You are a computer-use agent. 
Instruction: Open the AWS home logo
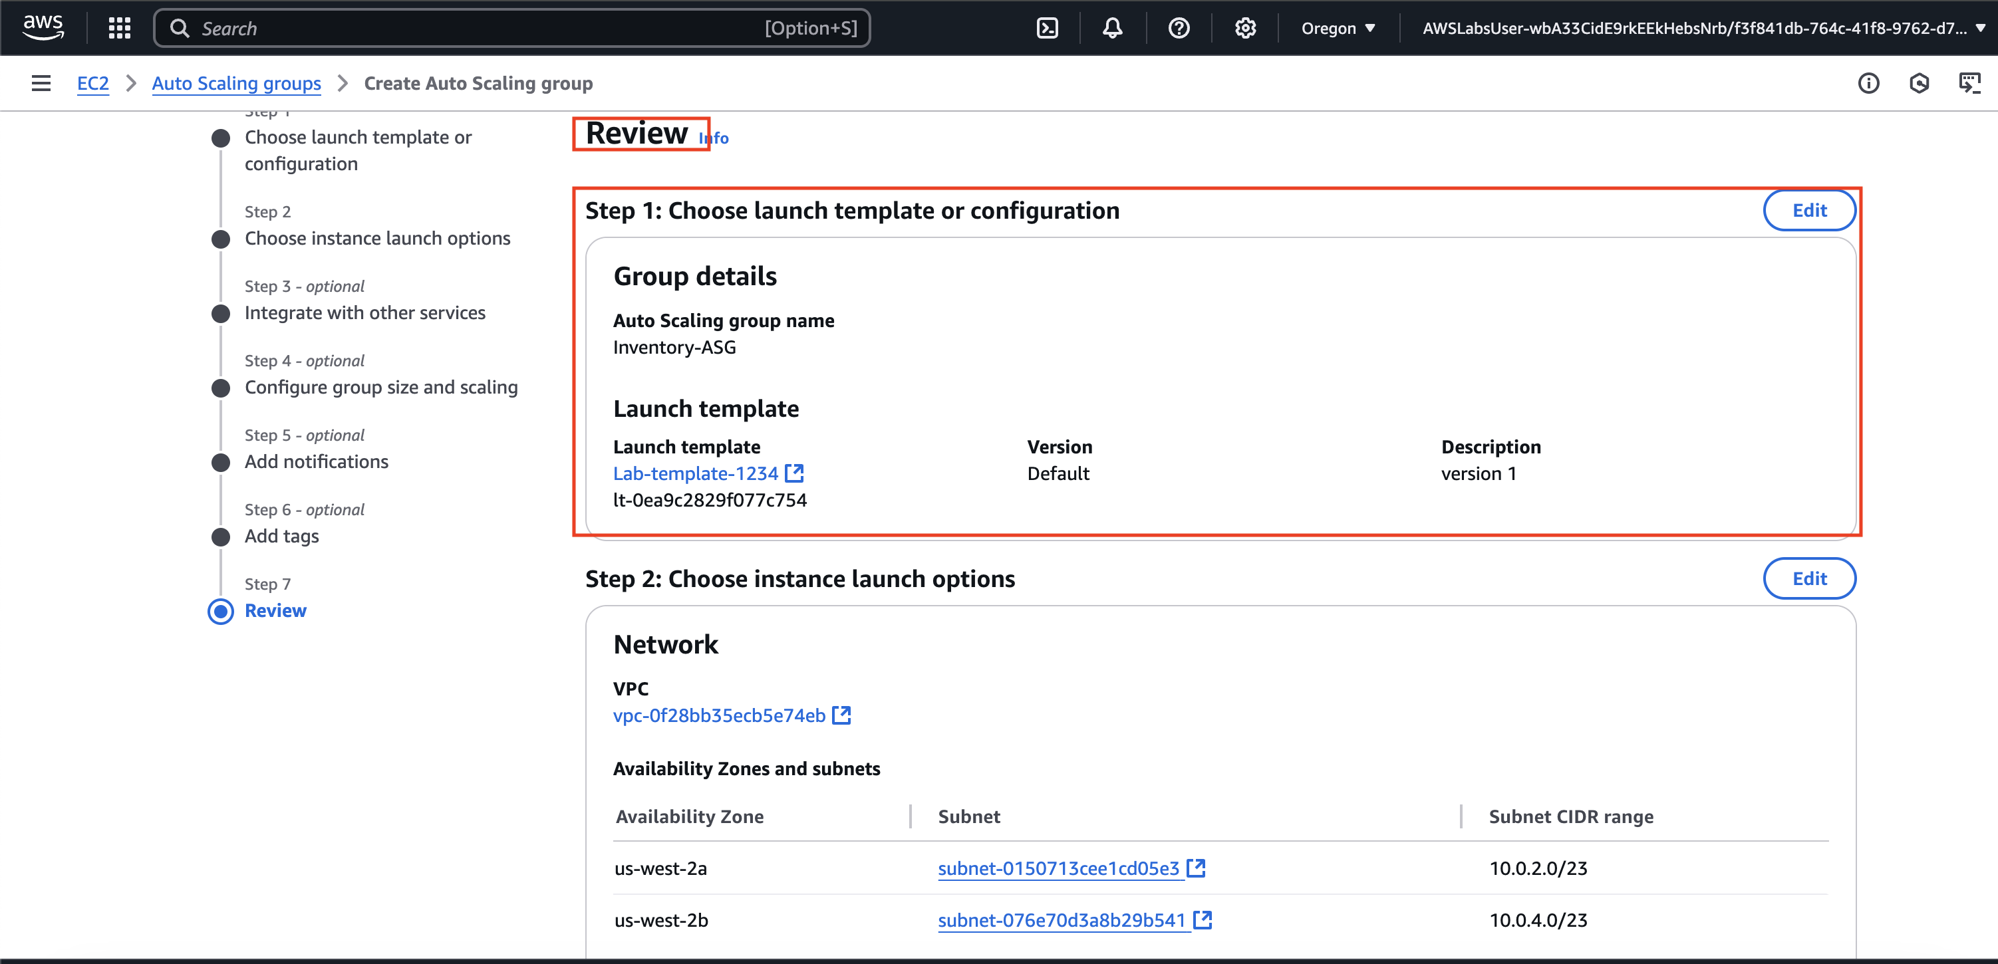(43, 27)
